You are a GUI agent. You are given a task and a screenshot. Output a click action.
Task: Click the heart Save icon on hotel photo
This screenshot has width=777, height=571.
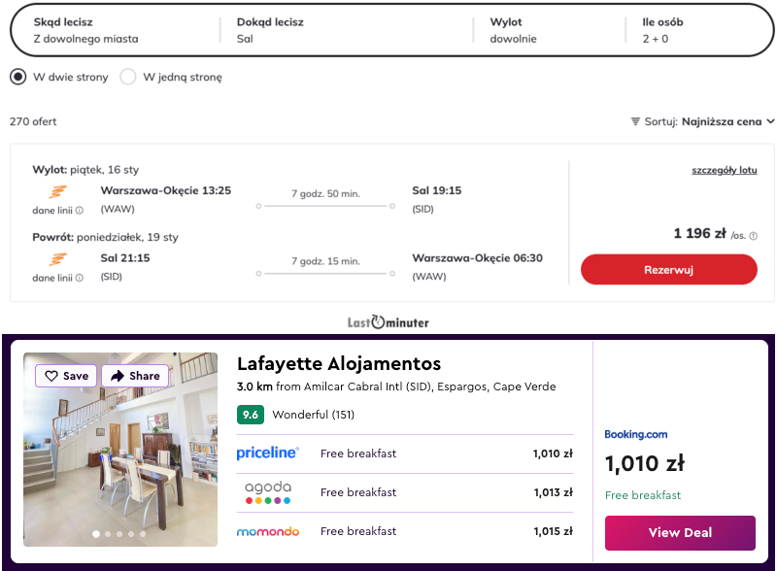click(52, 376)
